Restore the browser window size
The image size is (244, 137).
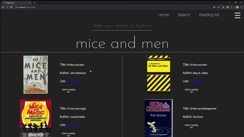[236, 3]
